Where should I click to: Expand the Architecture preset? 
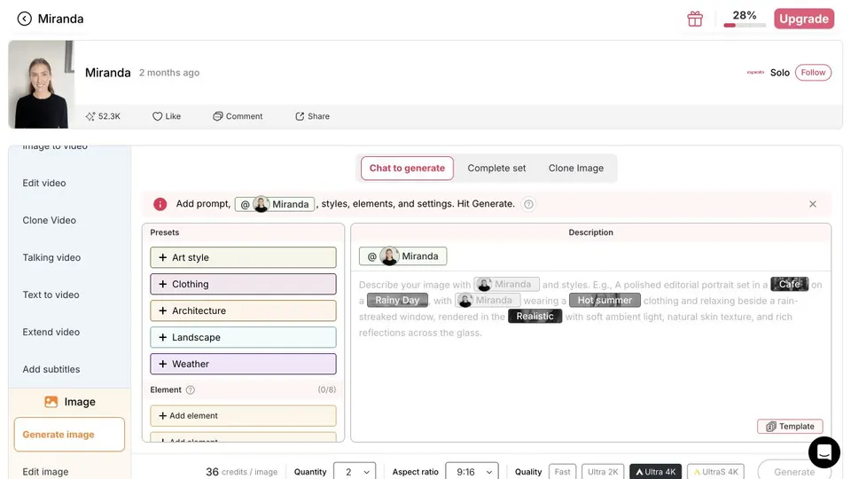pyautogui.click(x=243, y=310)
